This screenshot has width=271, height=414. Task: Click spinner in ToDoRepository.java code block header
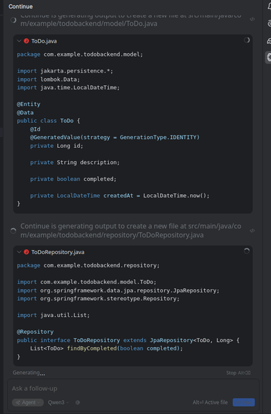pyautogui.click(x=247, y=251)
